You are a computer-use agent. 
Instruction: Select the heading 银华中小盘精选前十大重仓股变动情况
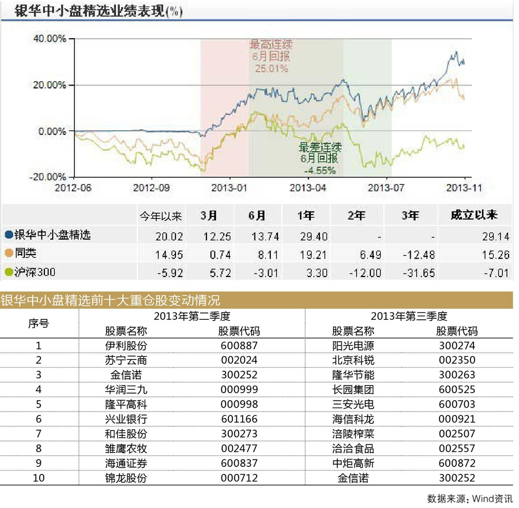point(111,301)
